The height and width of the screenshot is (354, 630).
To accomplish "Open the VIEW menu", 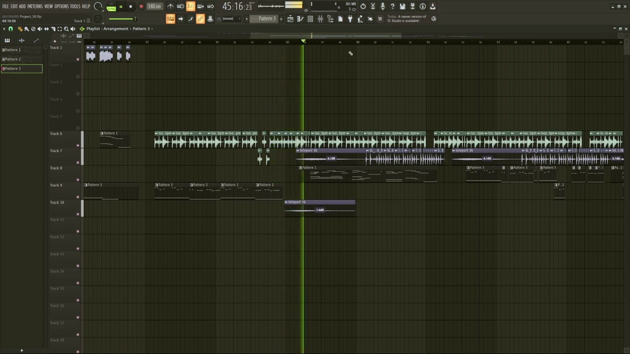I will point(49,6).
